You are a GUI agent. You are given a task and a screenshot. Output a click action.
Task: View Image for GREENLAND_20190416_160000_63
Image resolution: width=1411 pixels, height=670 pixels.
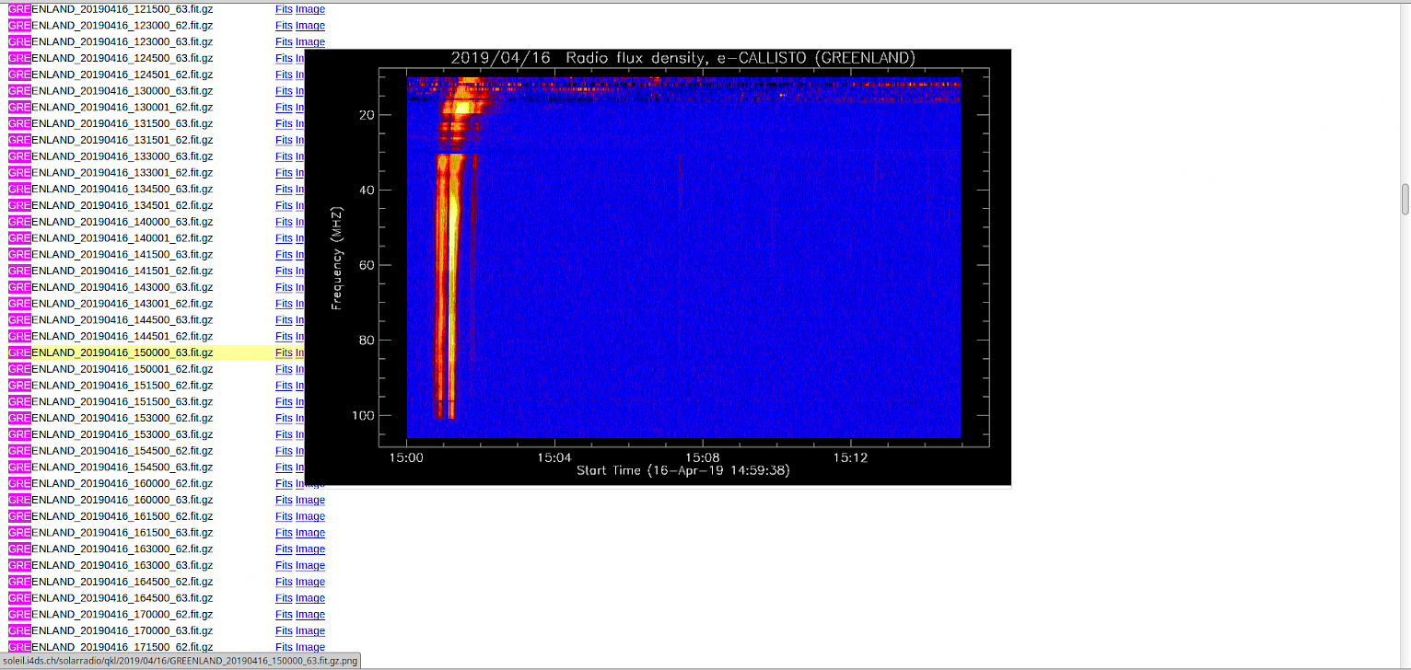[x=309, y=500]
